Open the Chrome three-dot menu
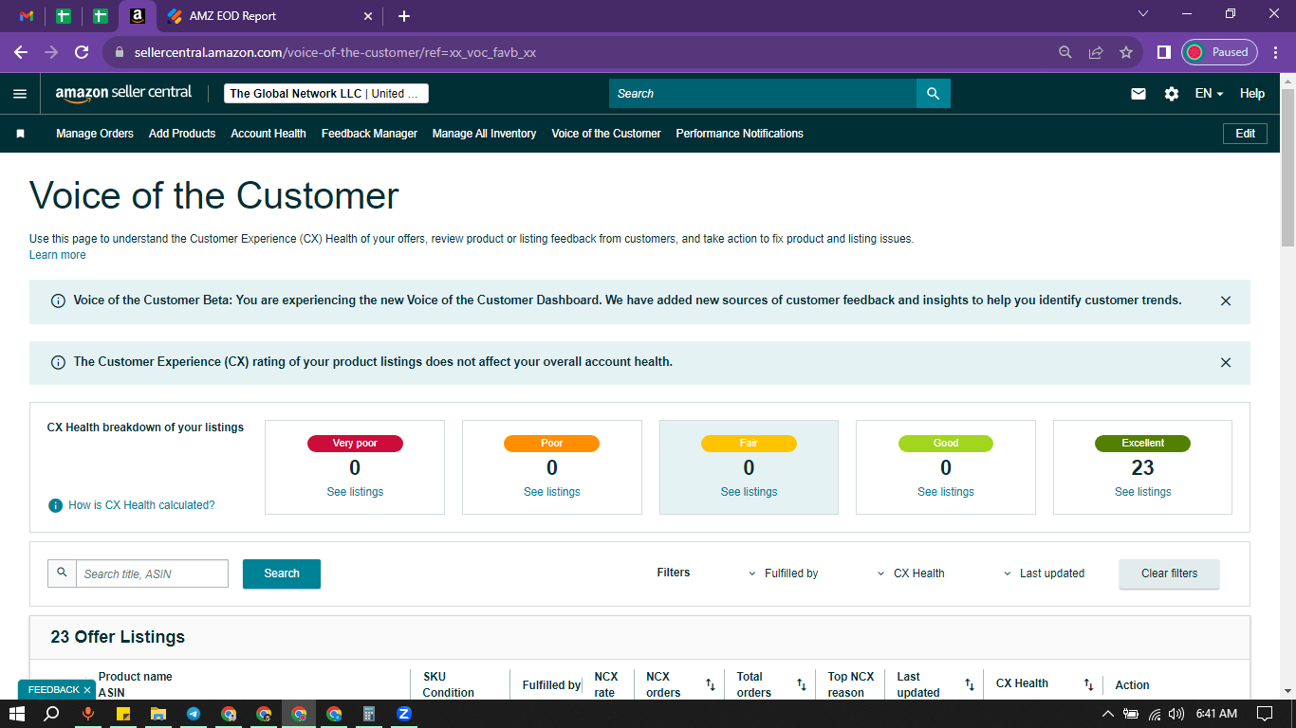The width and height of the screenshot is (1296, 728). (1276, 52)
